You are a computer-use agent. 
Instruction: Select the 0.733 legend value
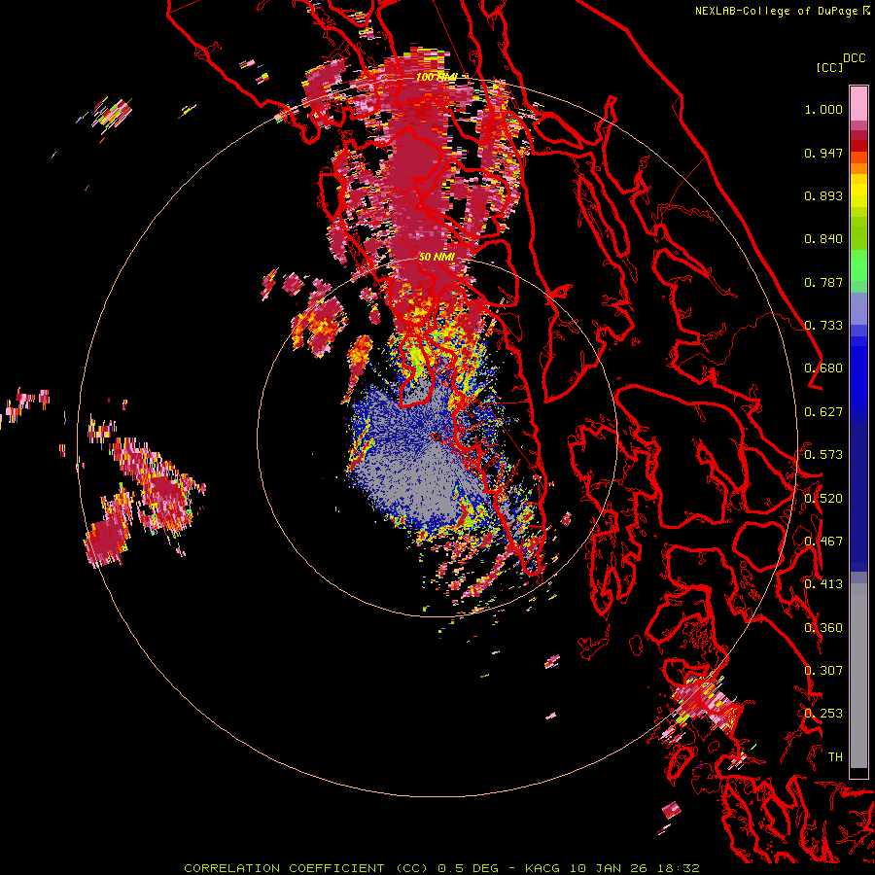tap(823, 326)
